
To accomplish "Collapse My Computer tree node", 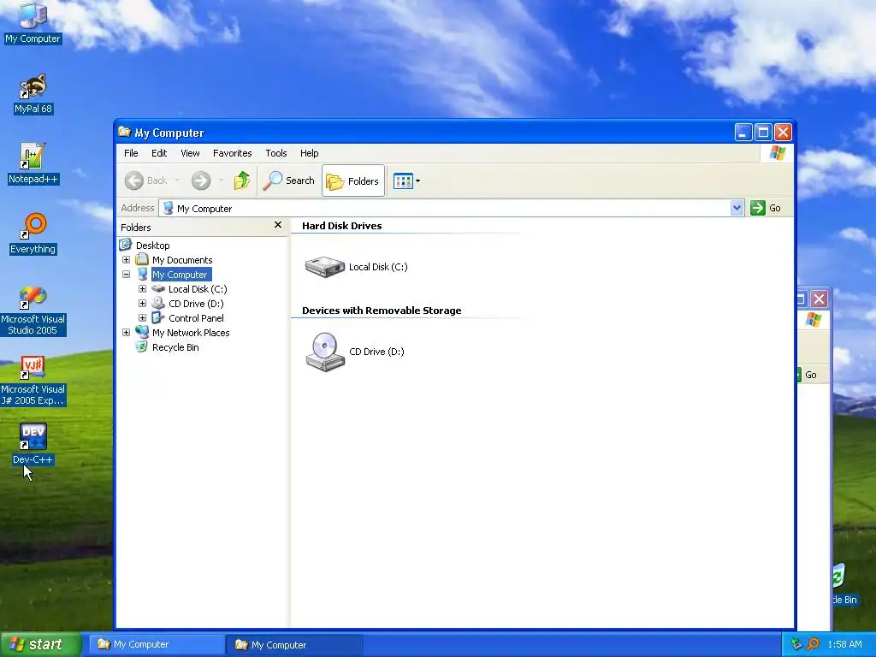I will tap(127, 275).
